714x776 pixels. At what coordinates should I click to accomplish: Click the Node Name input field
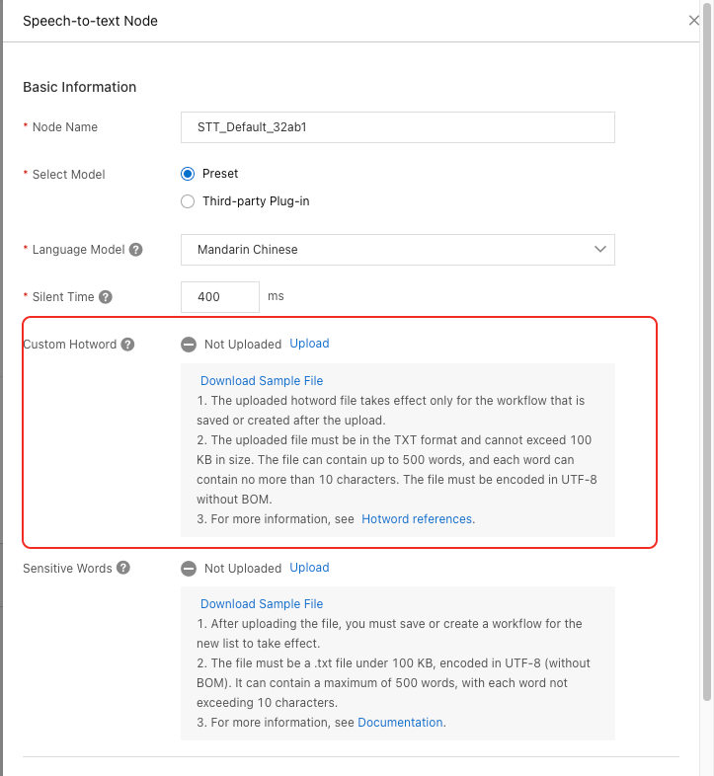click(x=397, y=127)
